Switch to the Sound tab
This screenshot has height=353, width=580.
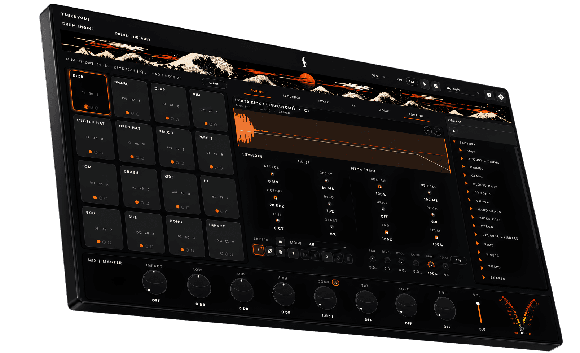[x=257, y=91]
